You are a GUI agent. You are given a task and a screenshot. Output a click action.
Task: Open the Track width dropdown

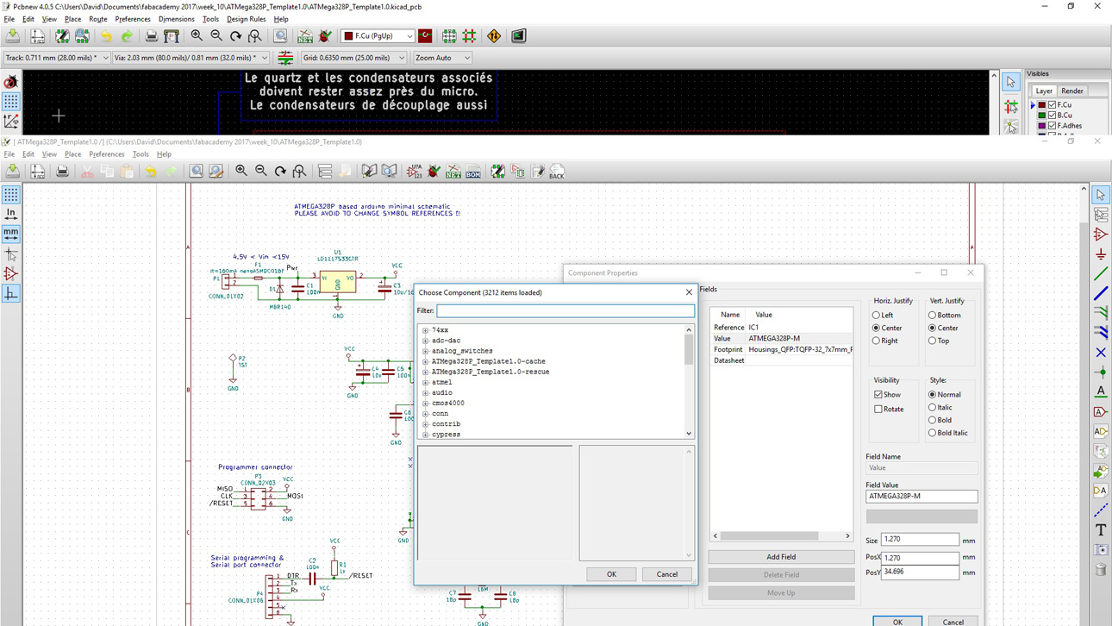coord(57,58)
